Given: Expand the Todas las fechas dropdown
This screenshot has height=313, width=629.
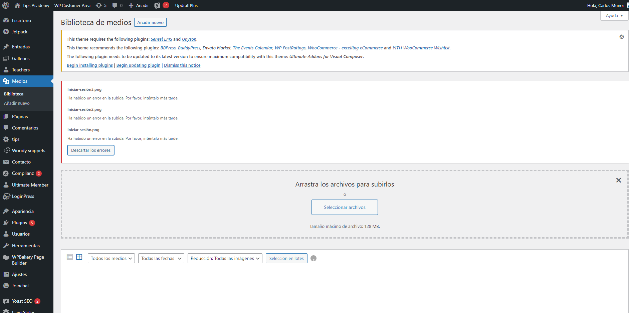Looking at the screenshot, I should pyautogui.click(x=161, y=258).
